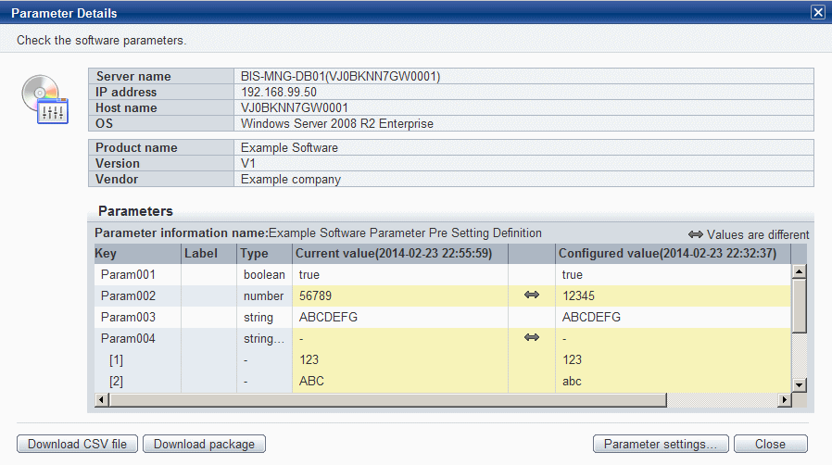Click the boolean type cell
Screen dimensions: 832x465
coord(264,275)
